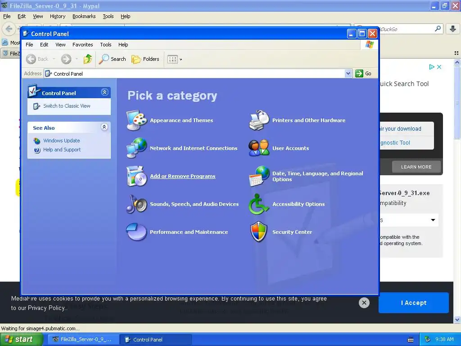
Task: Open the Security Center shield icon
Action: (x=259, y=232)
